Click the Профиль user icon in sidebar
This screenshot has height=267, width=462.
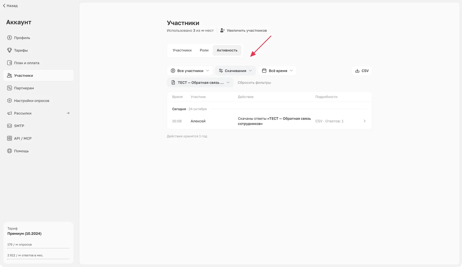click(x=10, y=38)
